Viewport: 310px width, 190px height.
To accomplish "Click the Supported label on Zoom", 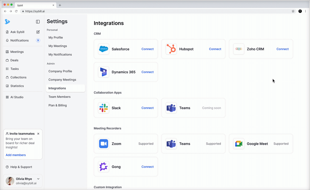I will [x=146, y=144].
